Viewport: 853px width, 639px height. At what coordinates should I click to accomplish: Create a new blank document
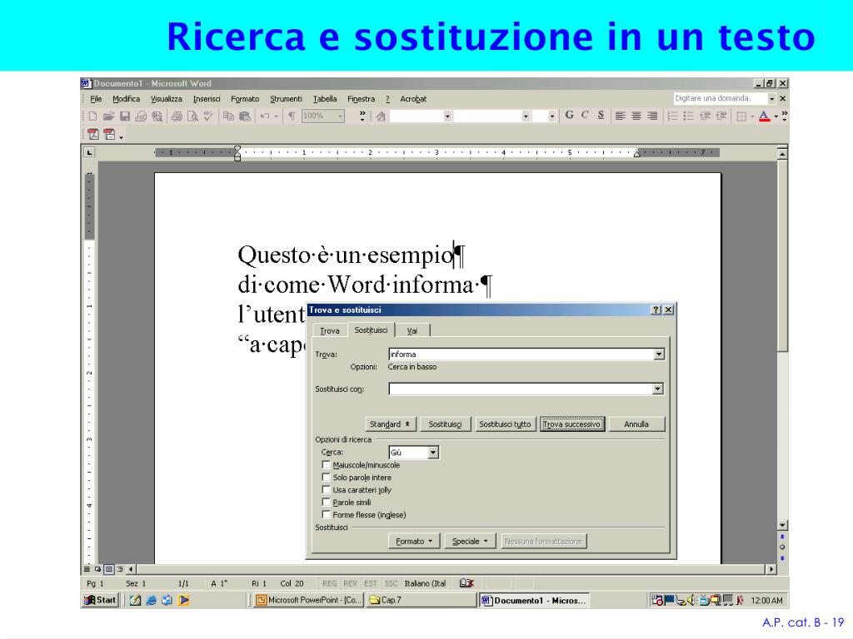tap(92, 116)
